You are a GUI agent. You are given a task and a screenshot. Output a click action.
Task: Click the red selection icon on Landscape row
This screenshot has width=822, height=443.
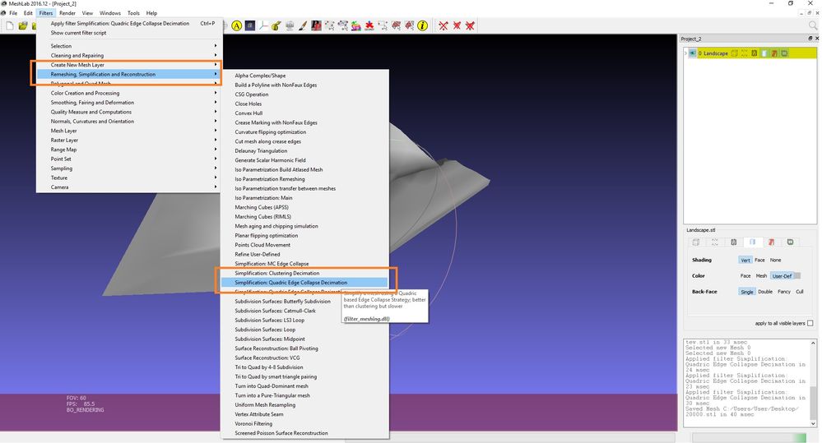774,53
